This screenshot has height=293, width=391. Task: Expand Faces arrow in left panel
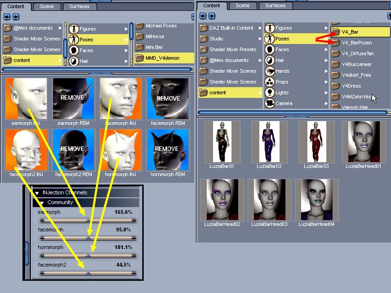126,50
